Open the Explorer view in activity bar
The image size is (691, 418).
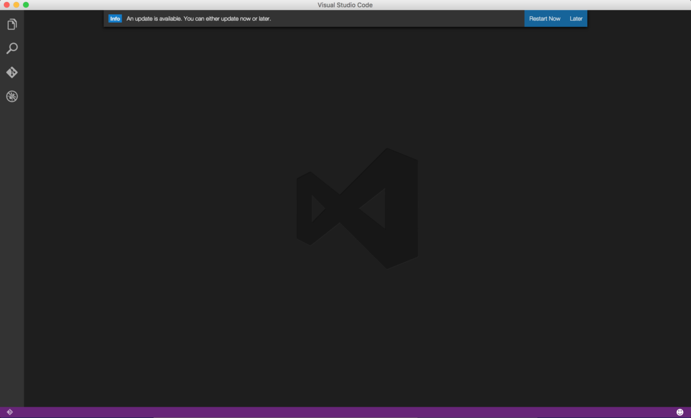pyautogui.click(x=12, y=24)
